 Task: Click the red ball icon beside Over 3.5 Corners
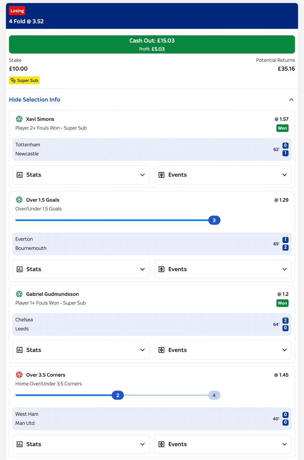pyautogui.click(x=19, y=375)
